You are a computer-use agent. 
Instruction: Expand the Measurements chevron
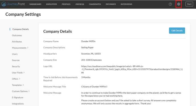pos(28,48)
